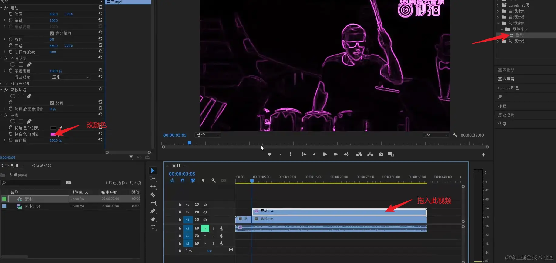Select the Ripple Edit tool
This screenshot has height=263, width=556.
point(153,187)
